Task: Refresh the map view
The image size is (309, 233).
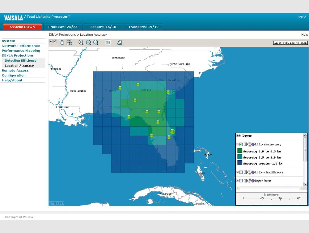Action: [55, 41]
